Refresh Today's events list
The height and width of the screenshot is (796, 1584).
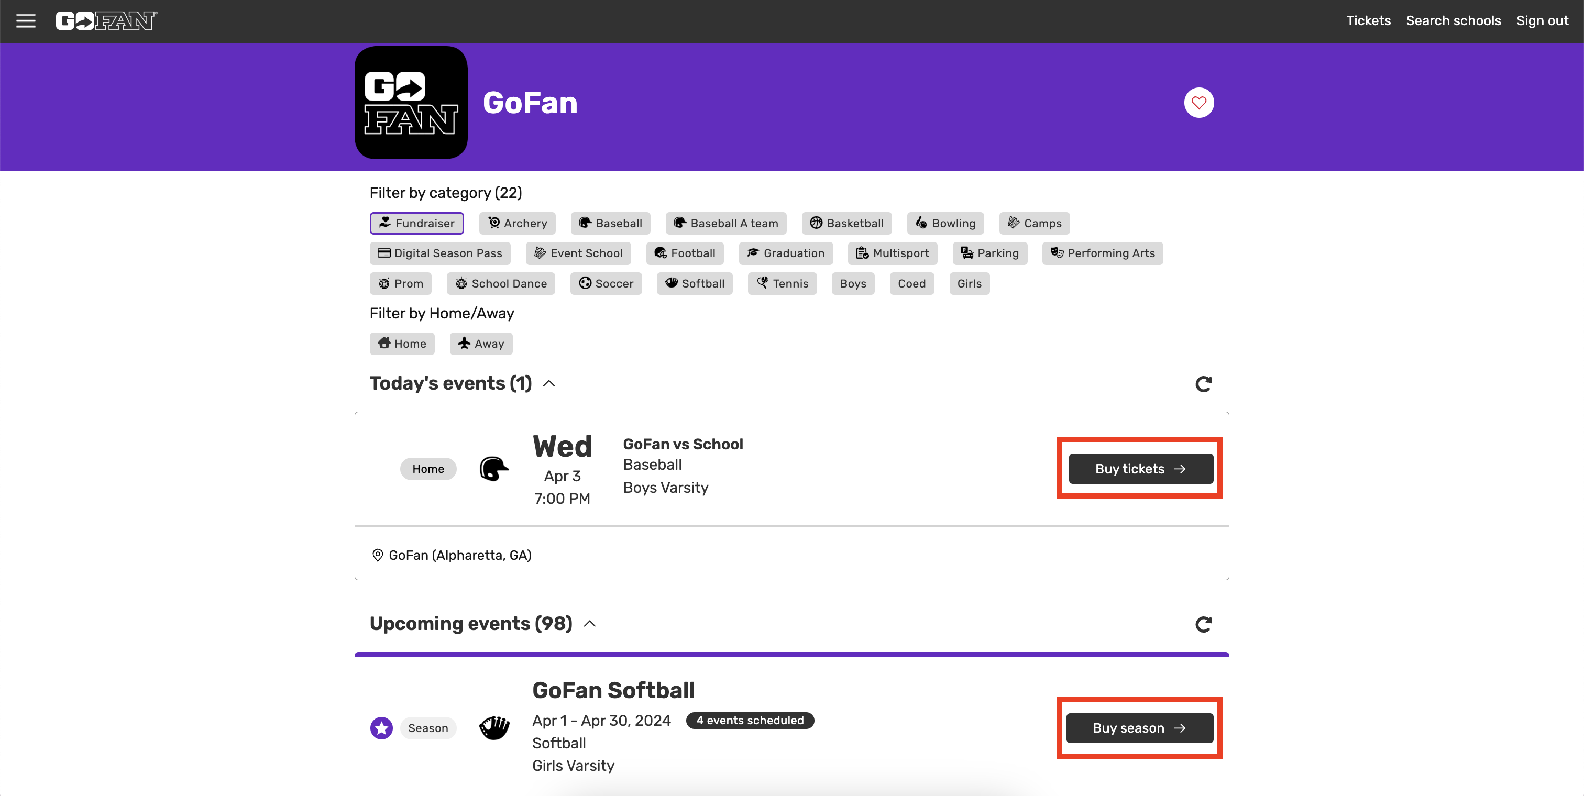[1203, 383]
